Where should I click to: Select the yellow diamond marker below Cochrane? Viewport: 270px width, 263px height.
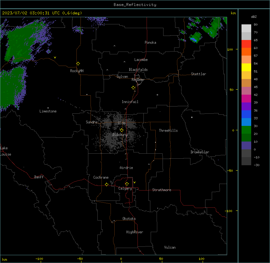point(106,184)
